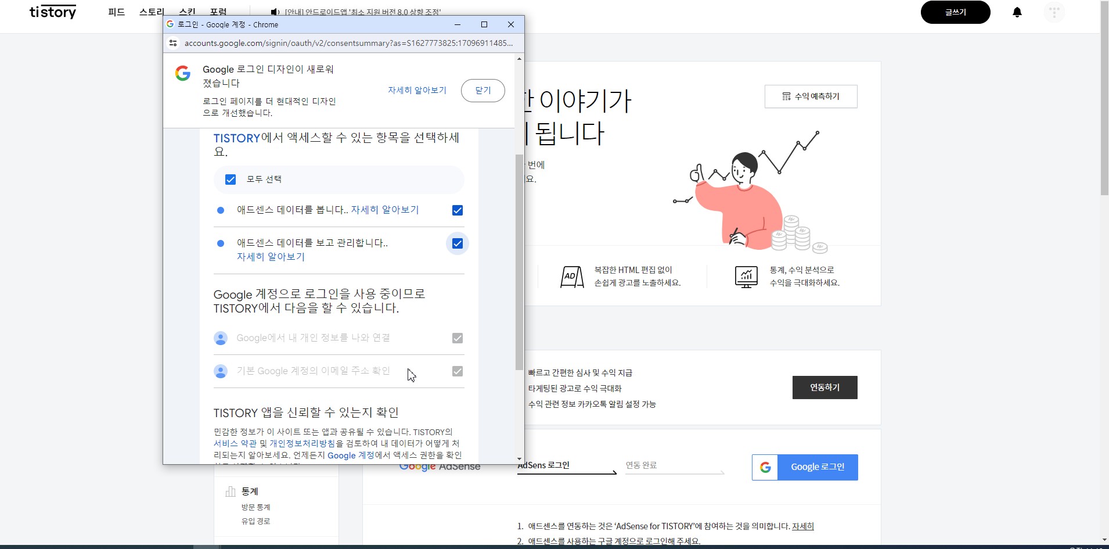Click the AdSens 로그인 step label
The height and width of the screenshot is (549, 1109).
pos(543,465)
